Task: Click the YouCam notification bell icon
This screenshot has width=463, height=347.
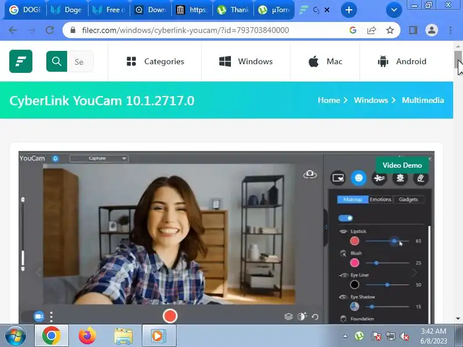Action: coord(55,158)
